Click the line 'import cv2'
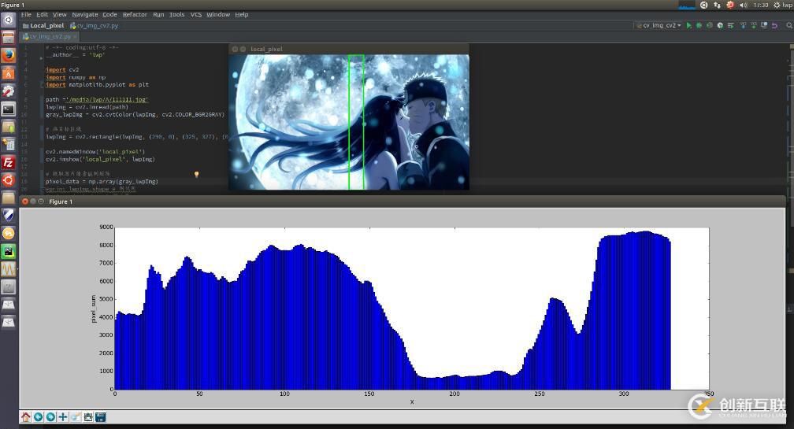 tap(62, 70)
